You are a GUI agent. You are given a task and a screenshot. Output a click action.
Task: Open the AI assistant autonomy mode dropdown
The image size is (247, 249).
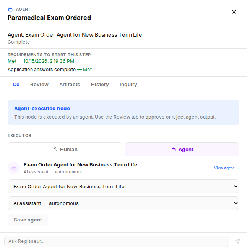pyautogui.click(x=123, y=203)
